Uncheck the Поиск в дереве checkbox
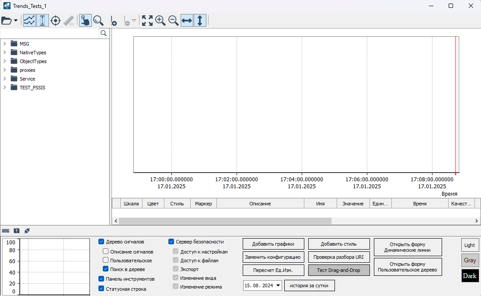 pyautogui.click(x=106, y=269)
